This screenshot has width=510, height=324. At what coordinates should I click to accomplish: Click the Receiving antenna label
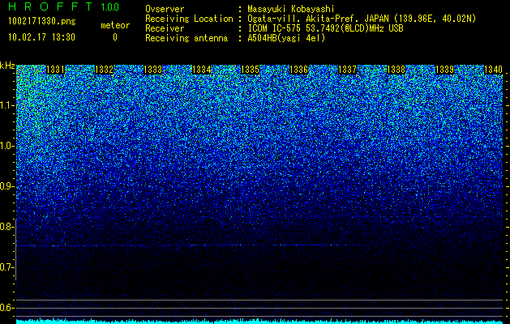(186, 38)
